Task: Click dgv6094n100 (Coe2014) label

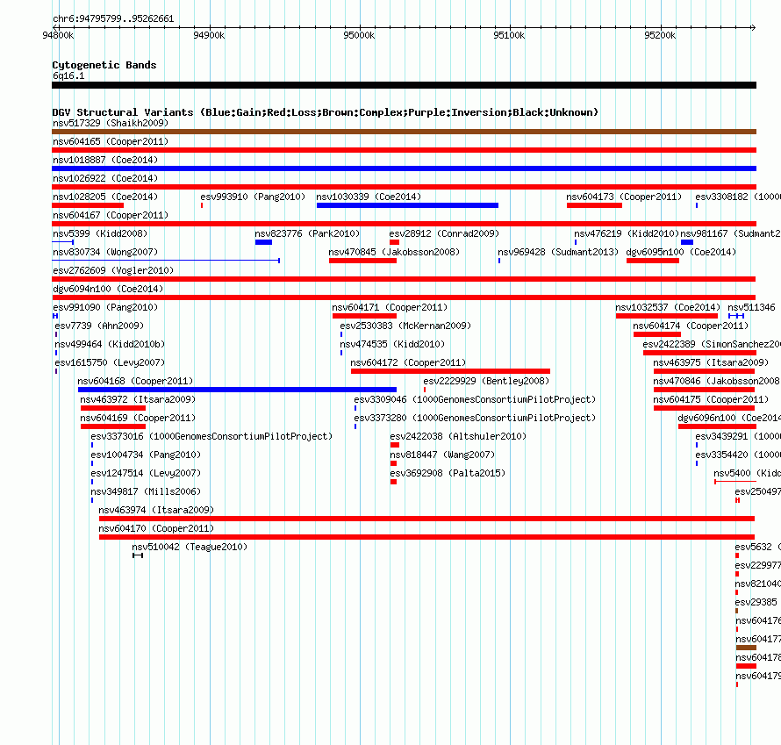Action: pyautogui.click(x=108, y=289)
